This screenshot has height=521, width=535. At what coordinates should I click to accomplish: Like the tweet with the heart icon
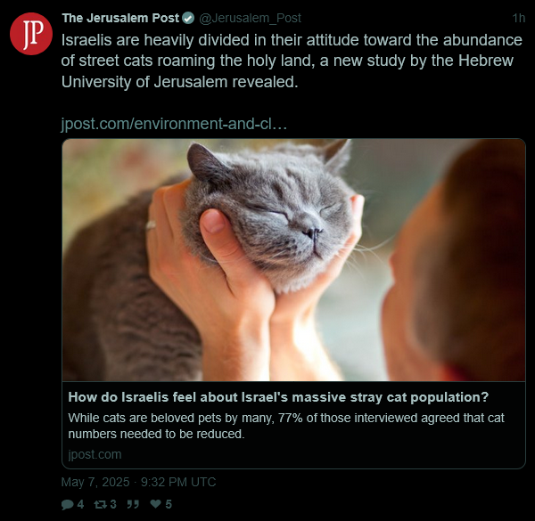click(155, 504)
